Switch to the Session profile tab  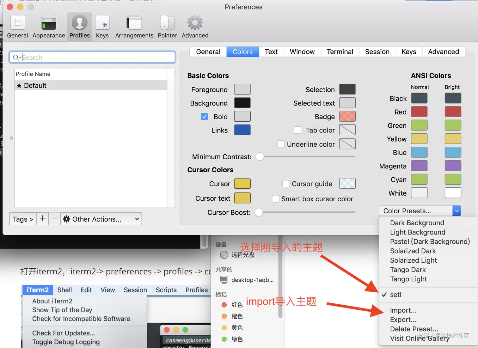point(377,52)
